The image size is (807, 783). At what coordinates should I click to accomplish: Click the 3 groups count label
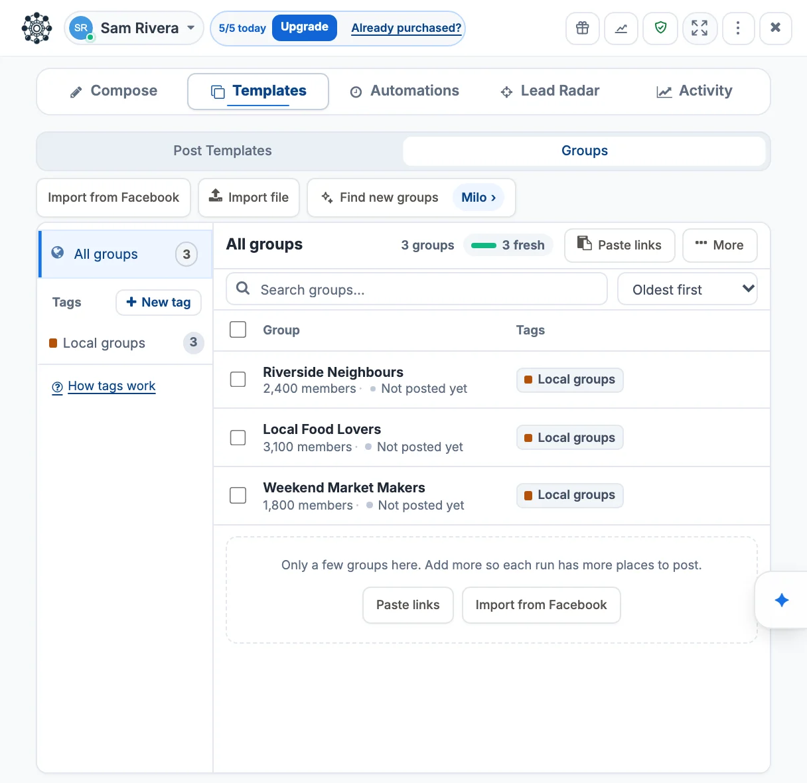coord(428,245)
